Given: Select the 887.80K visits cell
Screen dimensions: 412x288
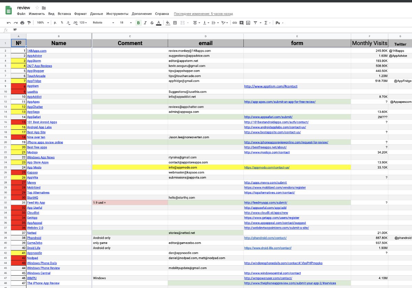Looking at the screenshot, I should [369, 238].
